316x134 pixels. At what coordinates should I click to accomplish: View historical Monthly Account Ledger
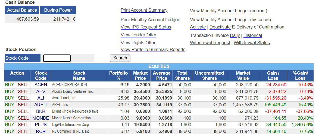(230, 20)
